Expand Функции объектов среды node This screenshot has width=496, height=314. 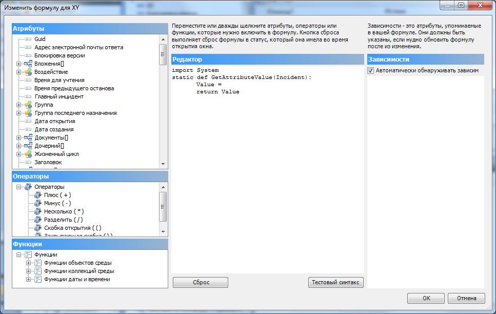pyautogui.click(x=28, y=263)
